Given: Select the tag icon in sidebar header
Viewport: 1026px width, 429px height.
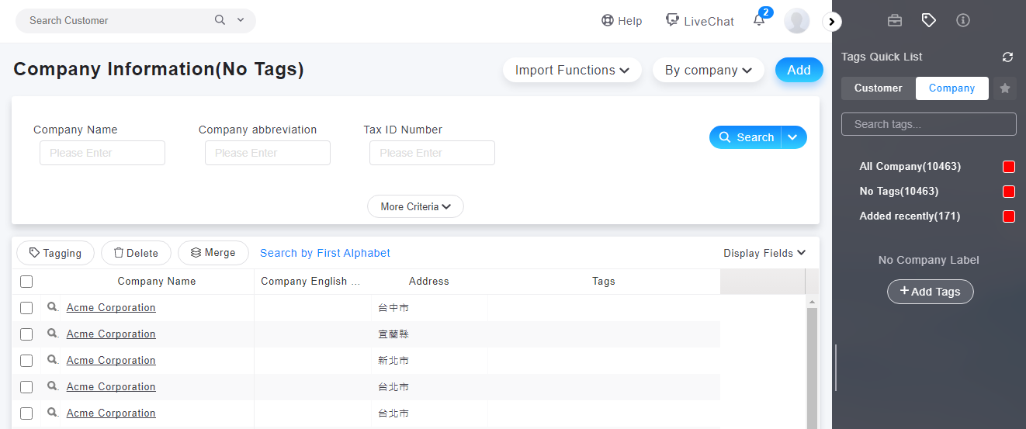Looking at the screenshot, I should point(929,21).
